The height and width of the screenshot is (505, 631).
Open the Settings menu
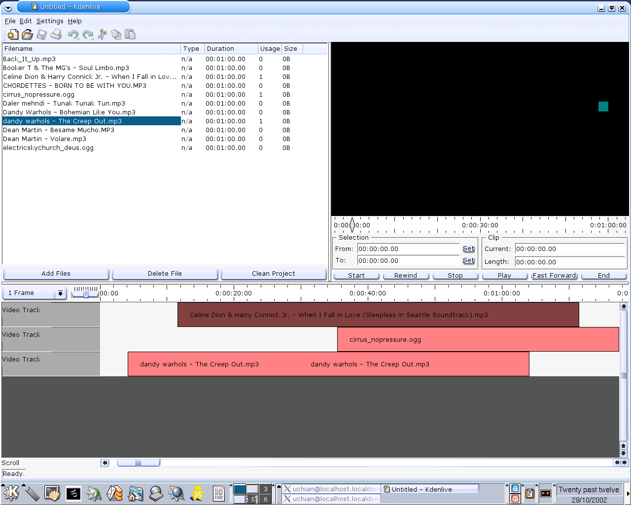click(x=50, y=21)
